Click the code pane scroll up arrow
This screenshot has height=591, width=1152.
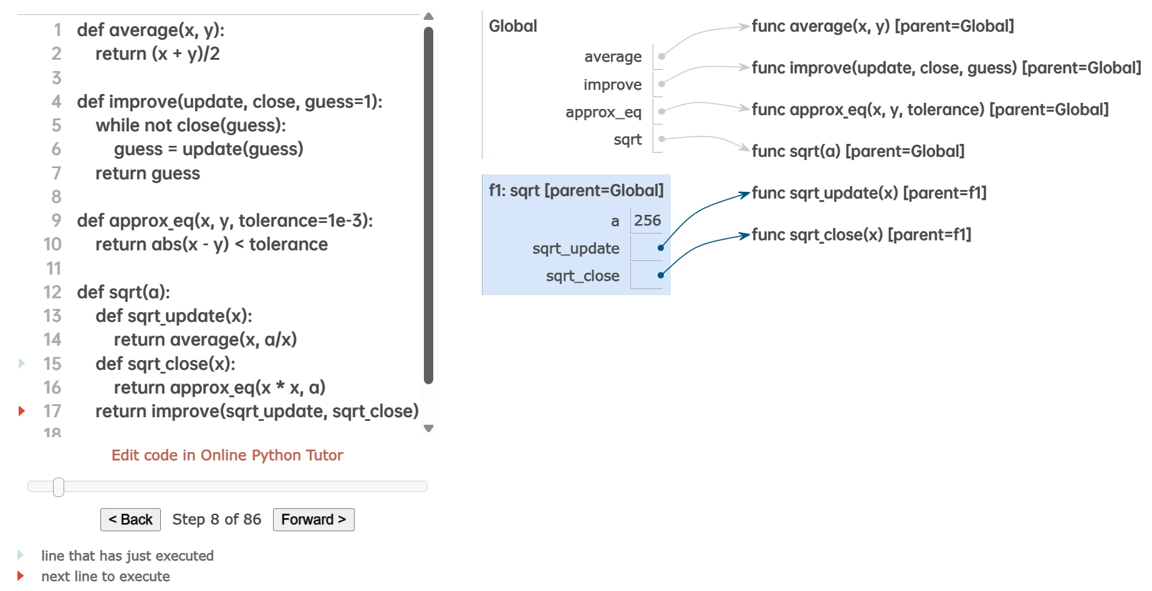[x=428, y=16]
